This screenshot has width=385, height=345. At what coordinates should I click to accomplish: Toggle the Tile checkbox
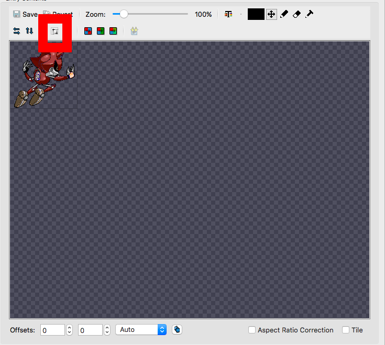(346, 330)
